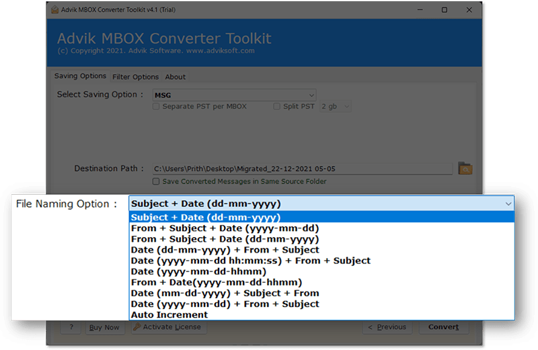
Task: Select Subject + Date (dd-mm-yyyy) highlighted option
Action: (x=321, y=218)
